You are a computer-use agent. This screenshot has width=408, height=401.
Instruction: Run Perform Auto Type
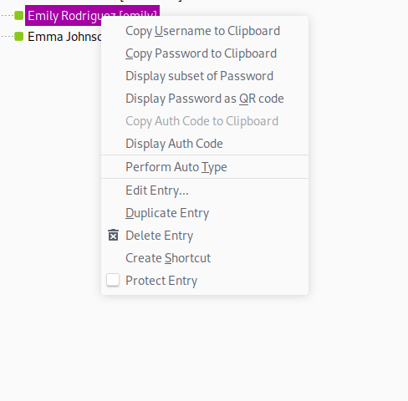(x=205, y=167)
